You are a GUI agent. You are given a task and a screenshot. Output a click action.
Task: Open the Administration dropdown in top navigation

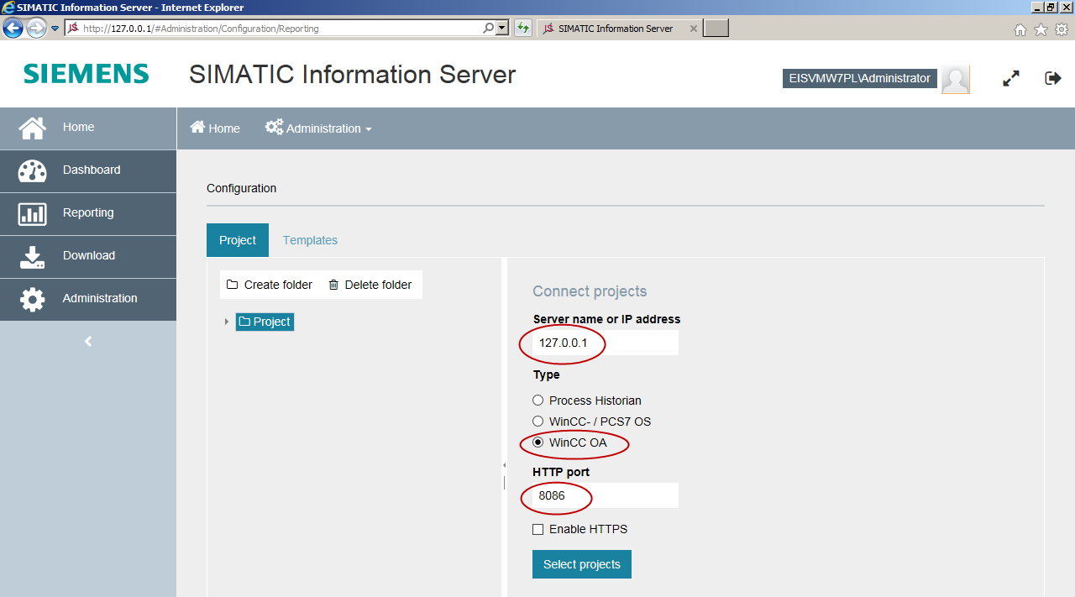coord(319,128)
